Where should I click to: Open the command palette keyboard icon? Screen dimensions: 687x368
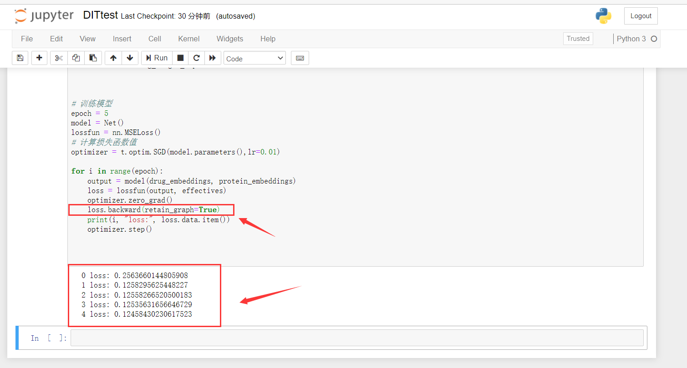click(300, 58)
